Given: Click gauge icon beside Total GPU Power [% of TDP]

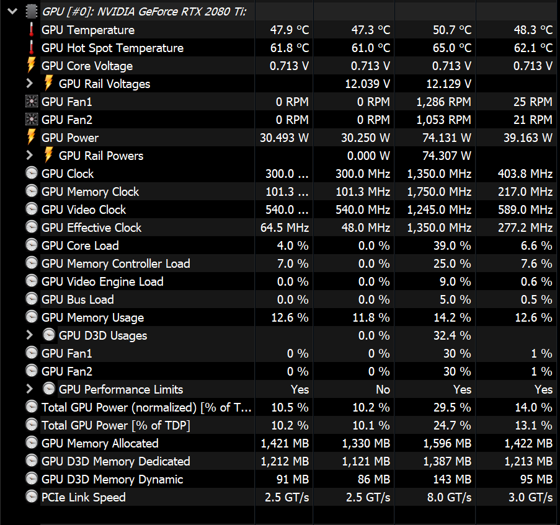Looking at the screenshot, I should tap(32, 425).
